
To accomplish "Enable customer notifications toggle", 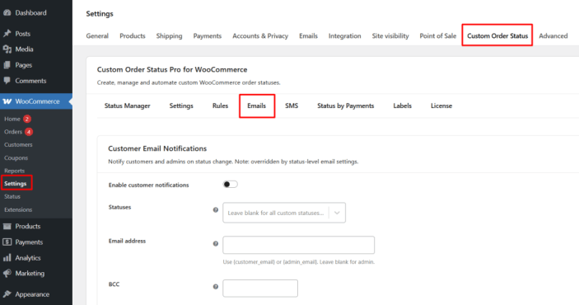I will click(x=230, y=184).
